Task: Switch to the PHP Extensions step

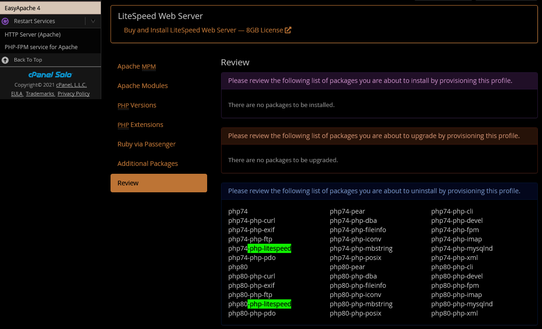Action: 140,125
